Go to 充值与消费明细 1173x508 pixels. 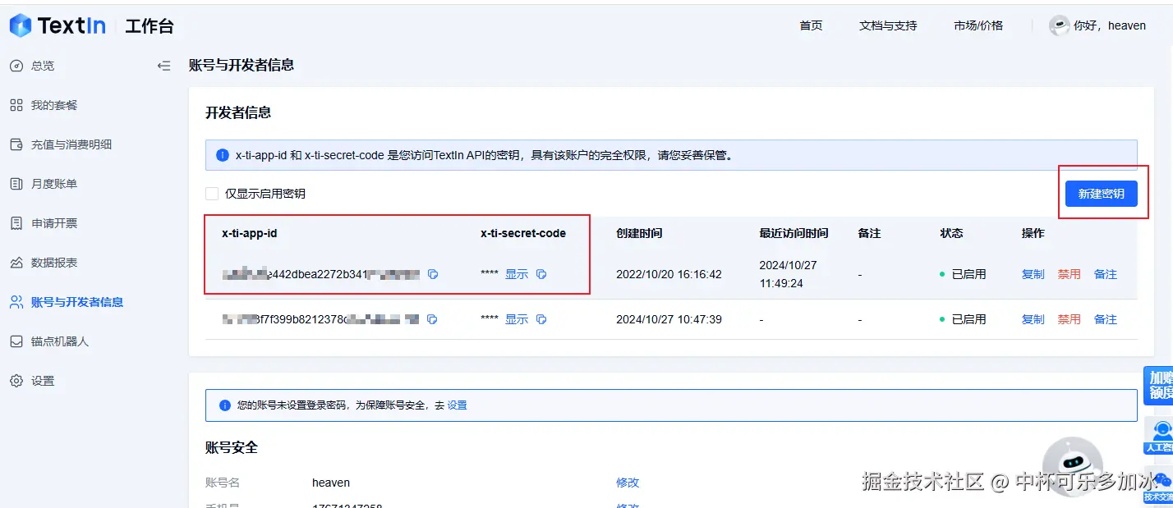71,144
